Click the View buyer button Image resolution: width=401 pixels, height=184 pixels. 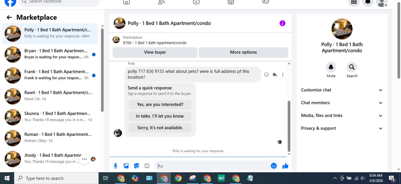[155, 52]
